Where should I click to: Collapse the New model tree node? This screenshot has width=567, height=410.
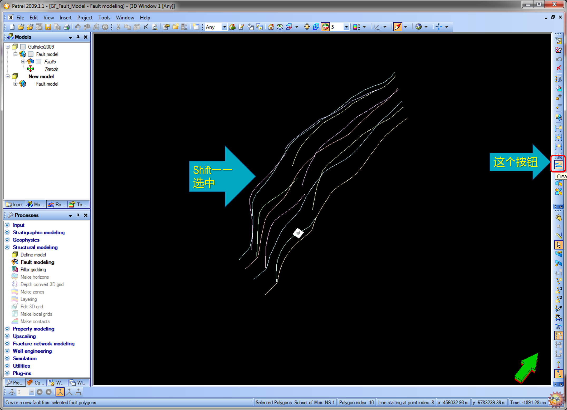coord(8,76)
